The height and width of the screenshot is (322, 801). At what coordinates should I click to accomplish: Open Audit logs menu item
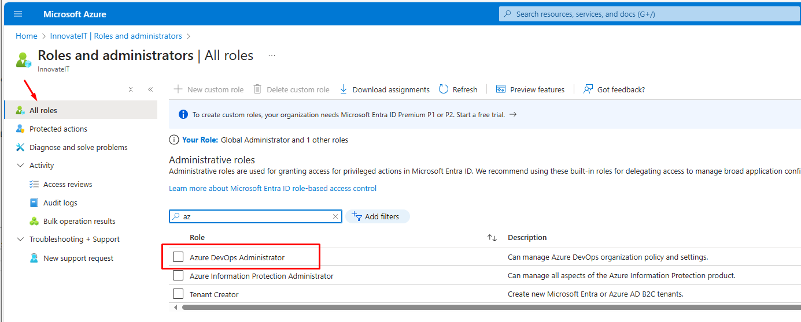[60, 203]
